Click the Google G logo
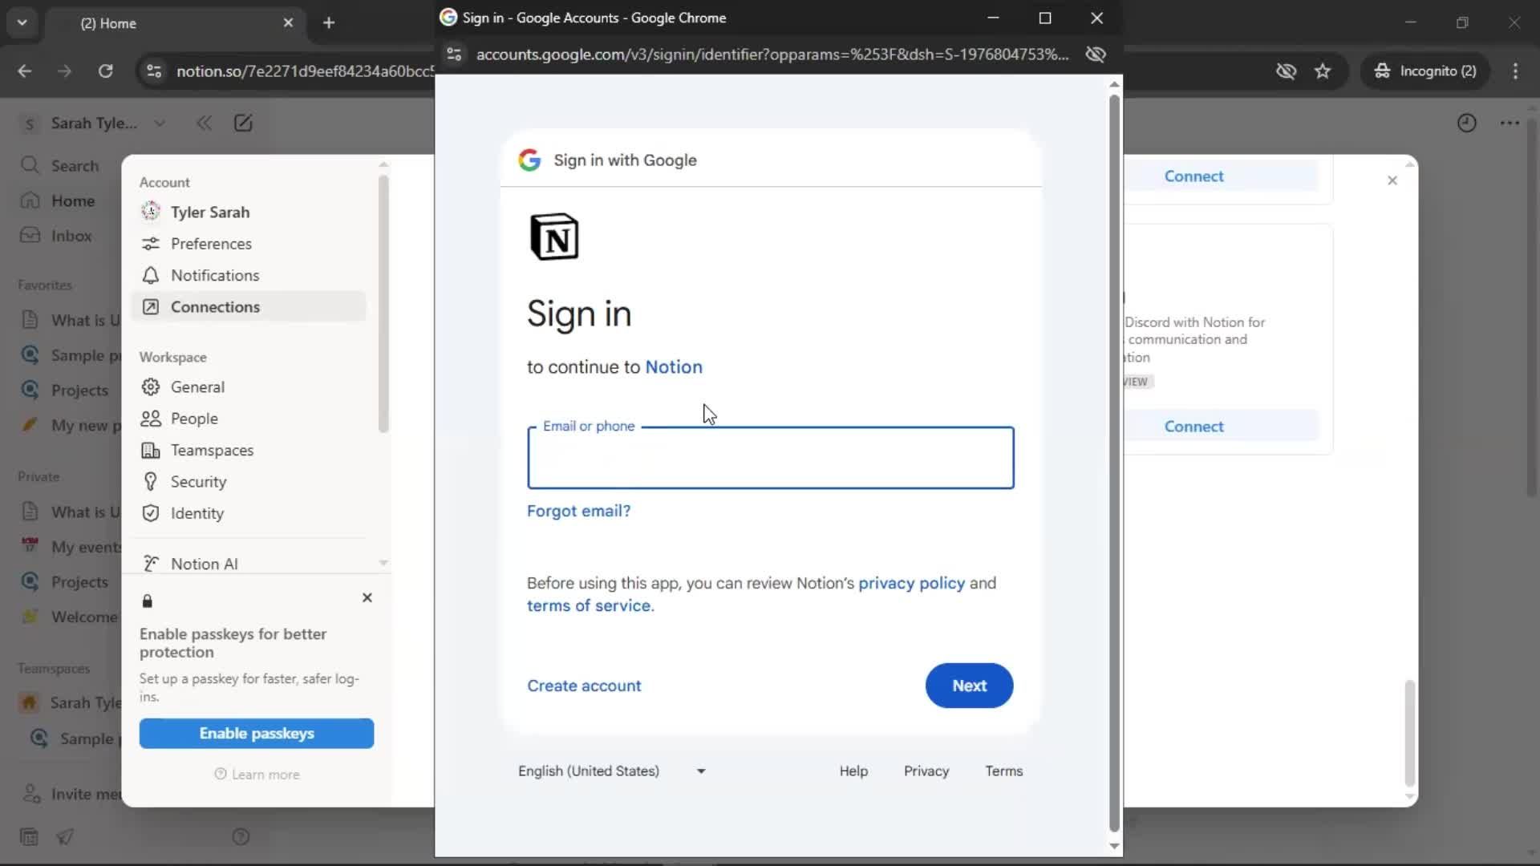The image size is (1540, 866). [529, 160]
